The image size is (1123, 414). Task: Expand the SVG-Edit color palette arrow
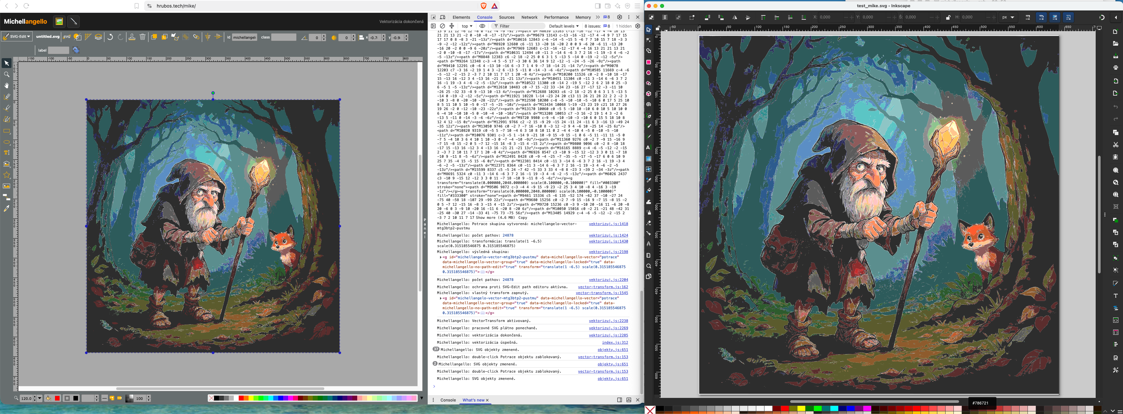[421, 398]
